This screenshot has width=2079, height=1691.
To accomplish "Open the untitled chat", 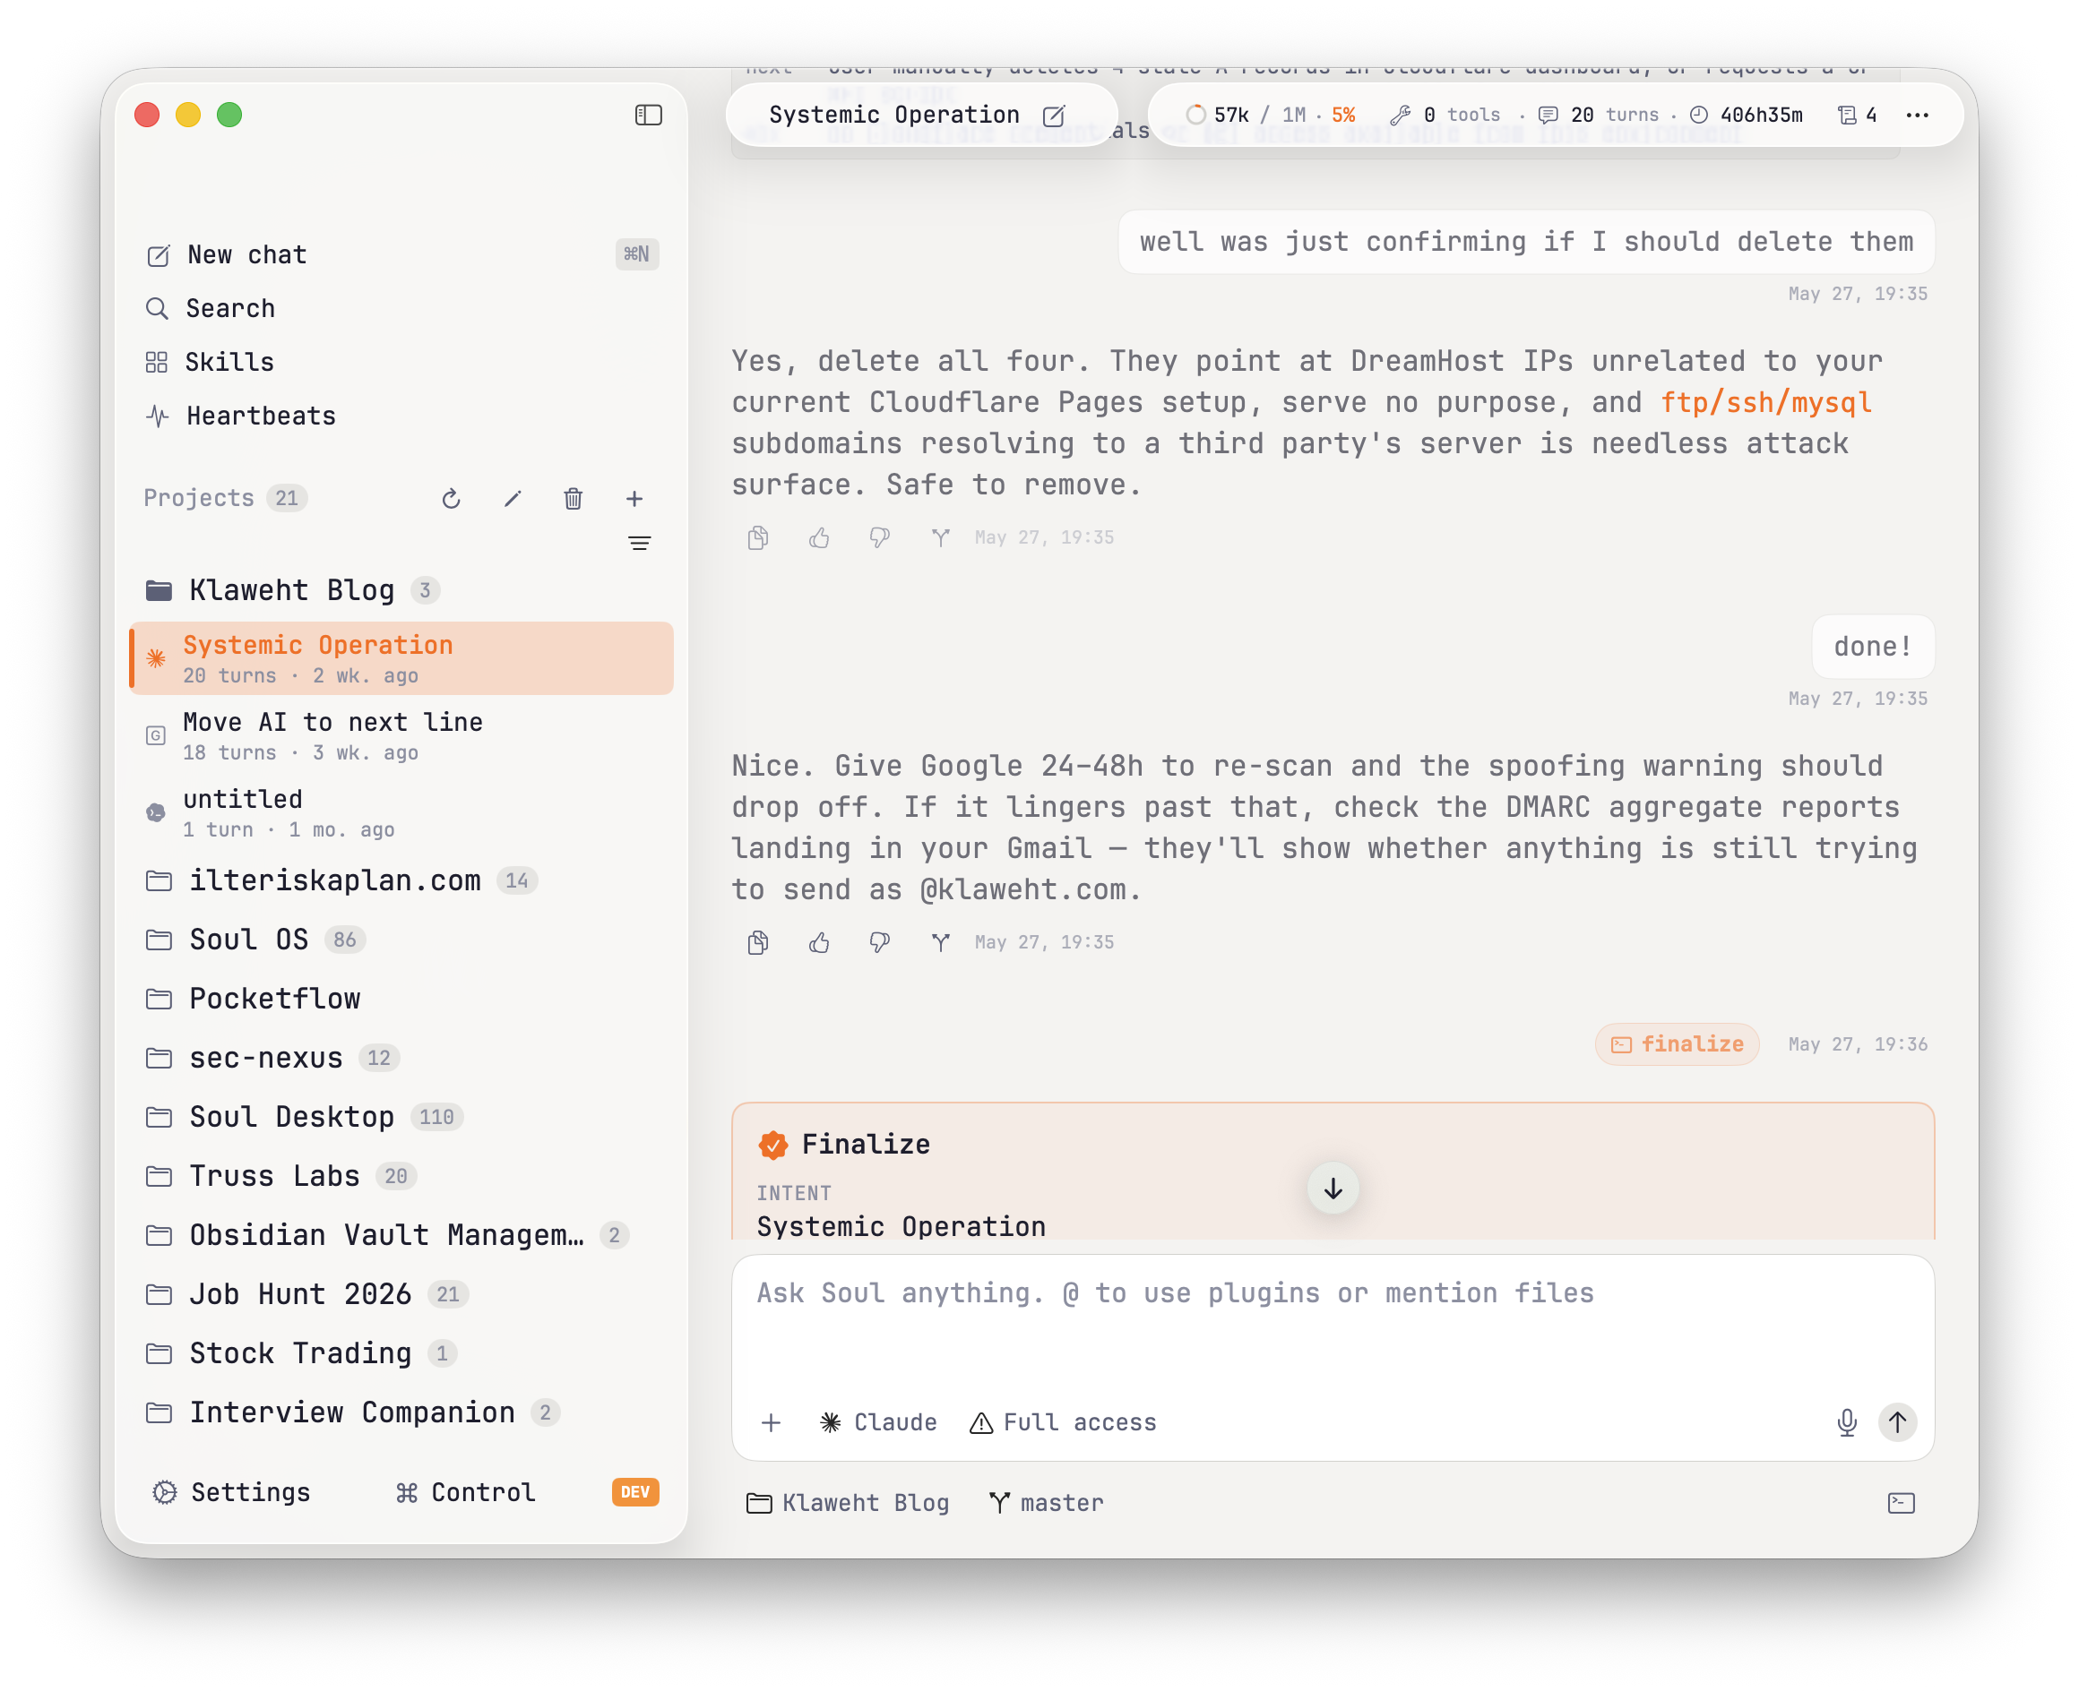I will (401, 812).
